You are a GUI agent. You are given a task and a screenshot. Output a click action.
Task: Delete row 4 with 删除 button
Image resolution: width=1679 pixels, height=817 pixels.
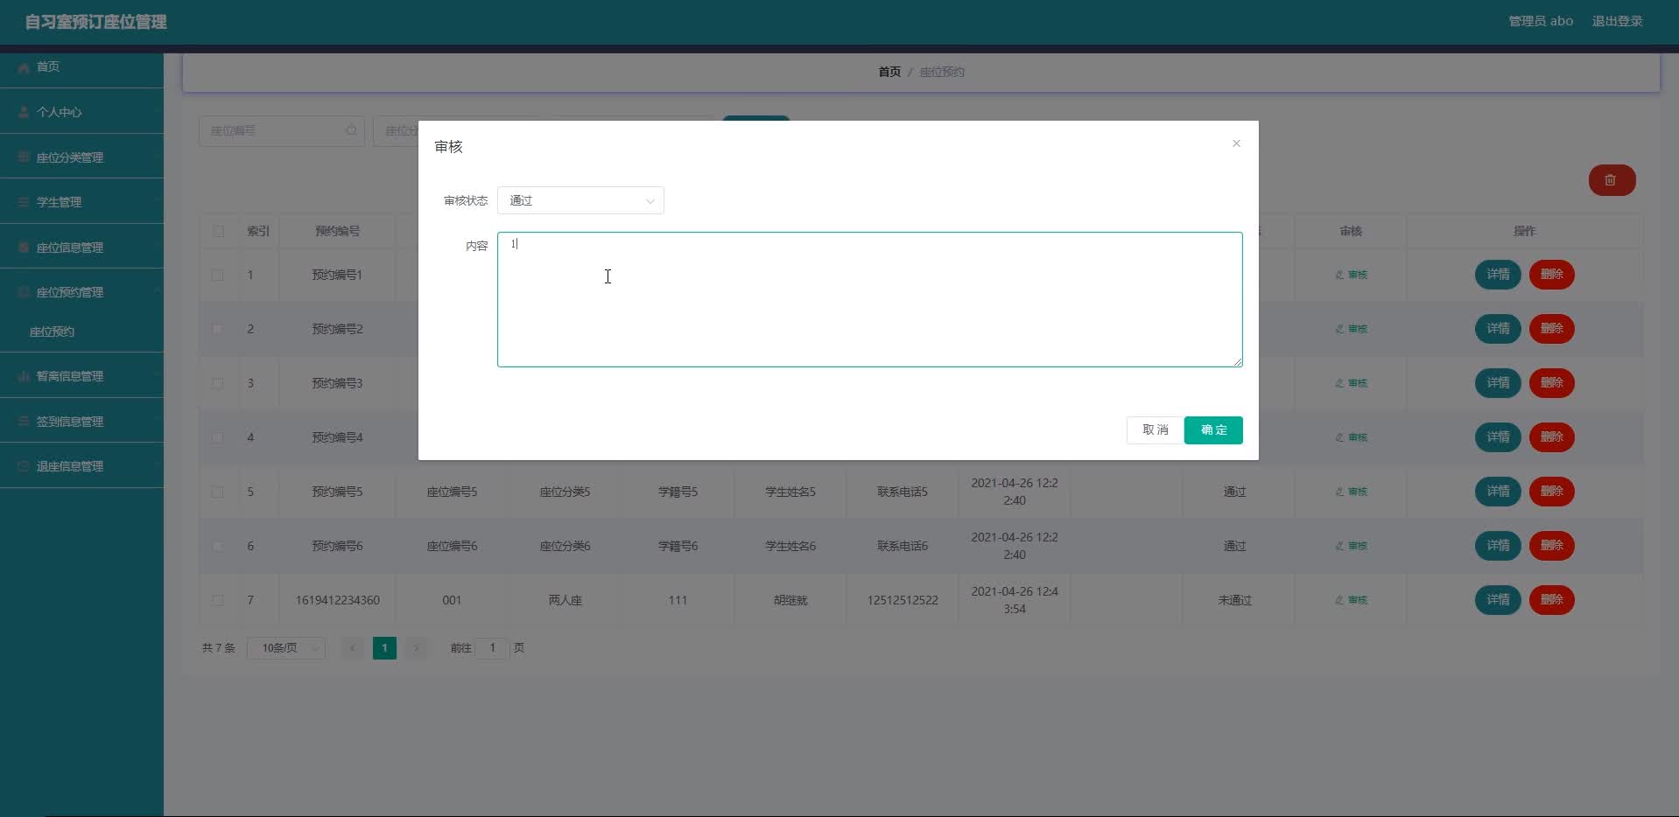(1552, 437)
